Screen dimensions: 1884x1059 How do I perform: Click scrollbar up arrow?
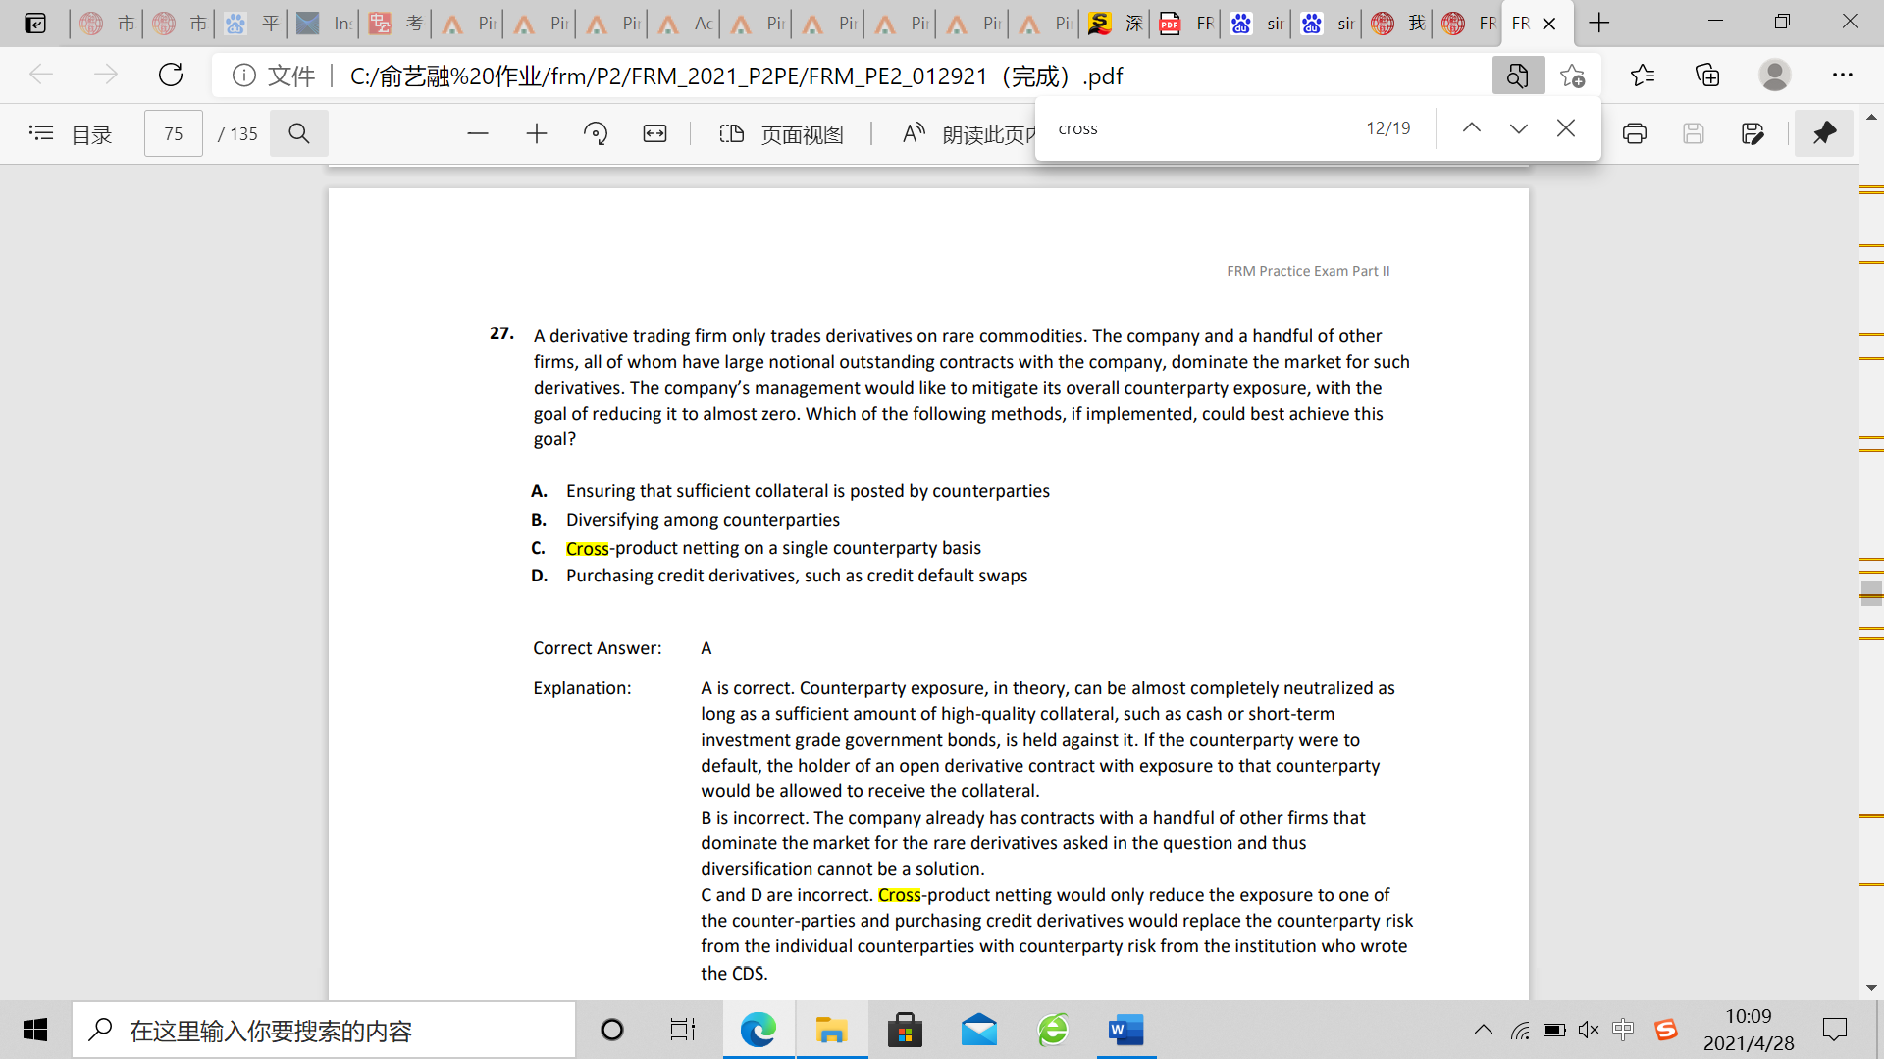pyautogui.click(x=1871, y=118)
